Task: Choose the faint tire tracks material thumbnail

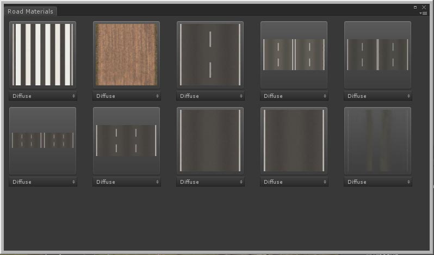Action: click(x=377, y=141)
